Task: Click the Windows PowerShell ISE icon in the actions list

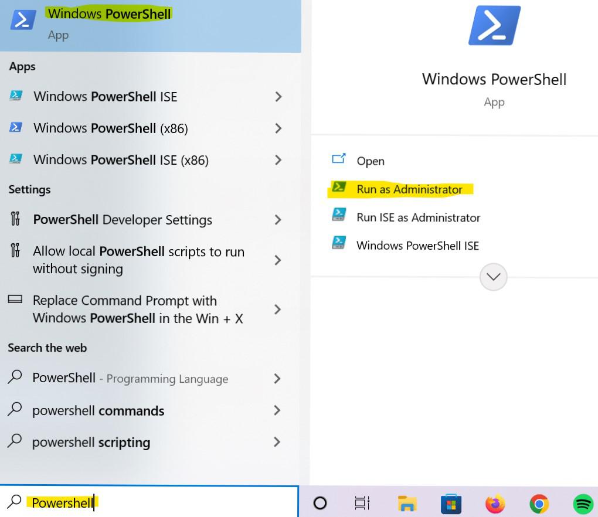Action: (x=339, y=243)
